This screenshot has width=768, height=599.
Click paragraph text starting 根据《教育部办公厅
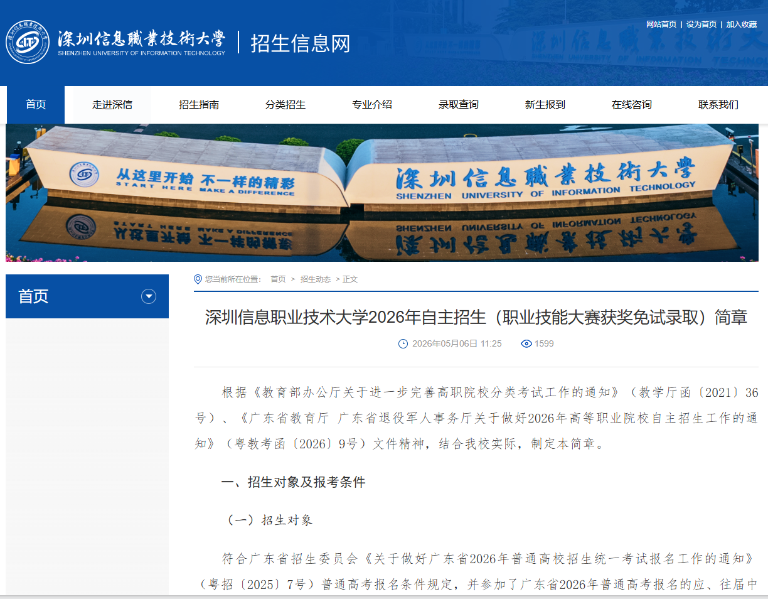pos(476,418)
